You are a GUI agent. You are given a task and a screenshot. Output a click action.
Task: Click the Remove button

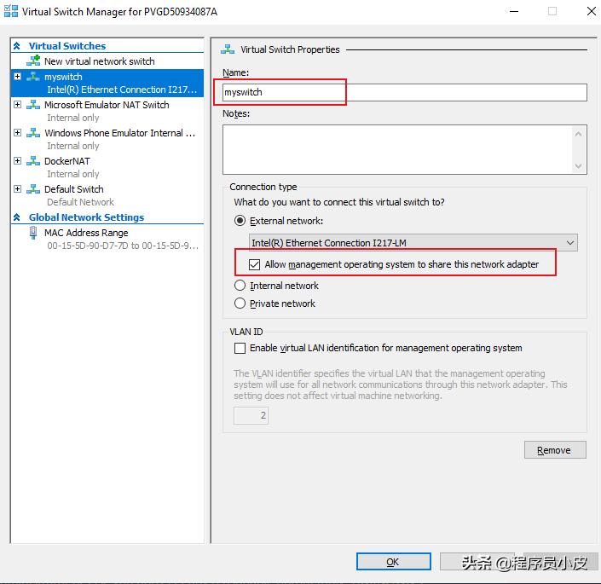[x=555, y=450]
